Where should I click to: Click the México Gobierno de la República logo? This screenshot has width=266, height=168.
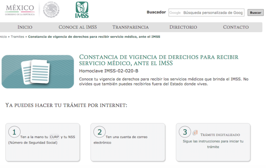pyautogui.click(x=20, y=10)
